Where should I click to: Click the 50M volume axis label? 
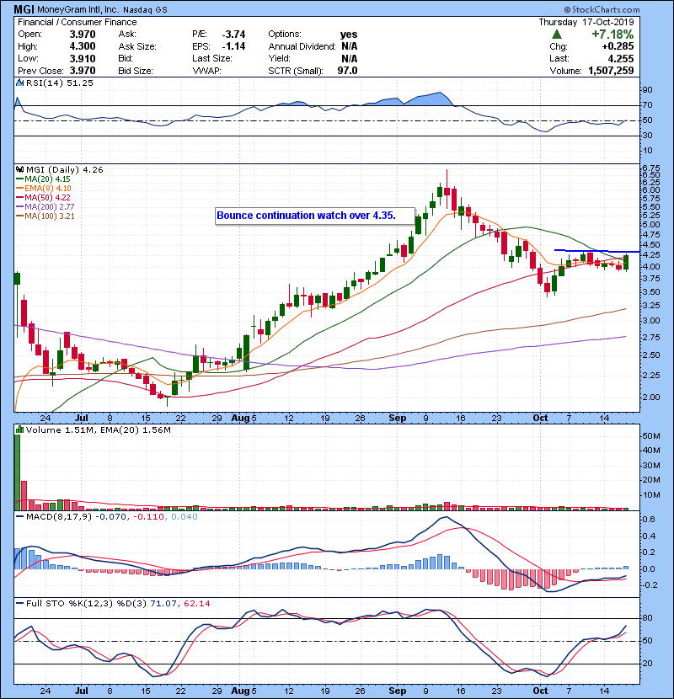651,435
